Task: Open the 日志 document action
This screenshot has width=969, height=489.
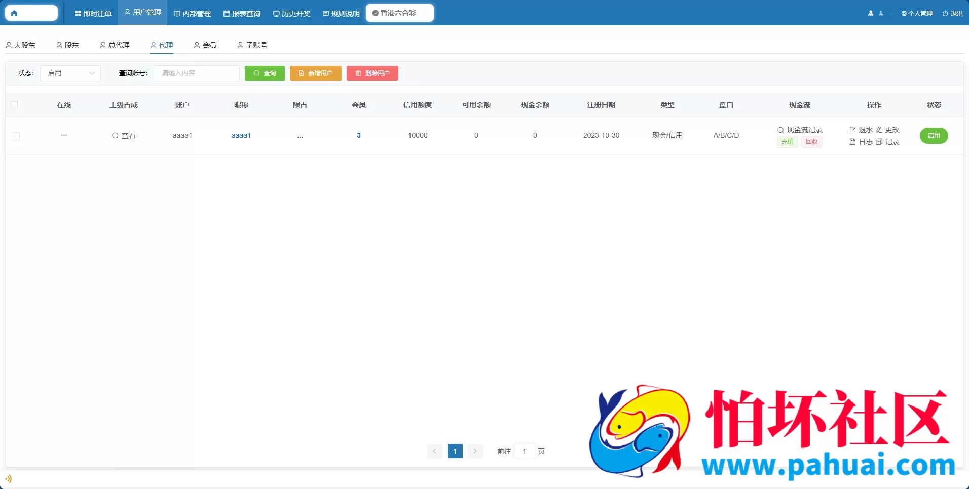Action: click(x=862, y=142)
